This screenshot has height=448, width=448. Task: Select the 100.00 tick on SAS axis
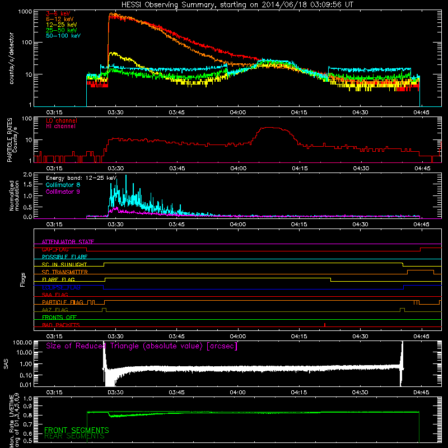(23, 342)
